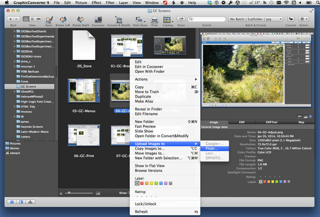Switch to the EXIF tab

click(x=242, y=122)
